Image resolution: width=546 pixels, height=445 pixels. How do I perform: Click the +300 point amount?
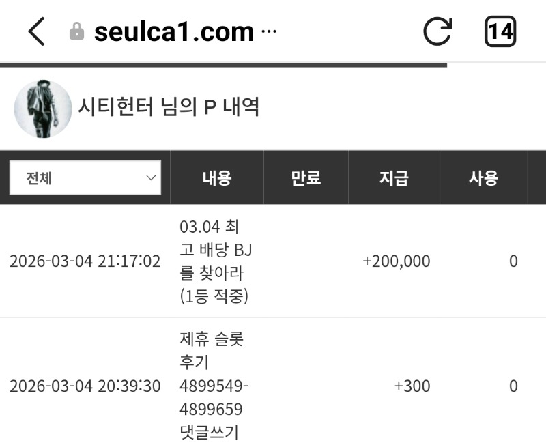click(x=412, y=386)
